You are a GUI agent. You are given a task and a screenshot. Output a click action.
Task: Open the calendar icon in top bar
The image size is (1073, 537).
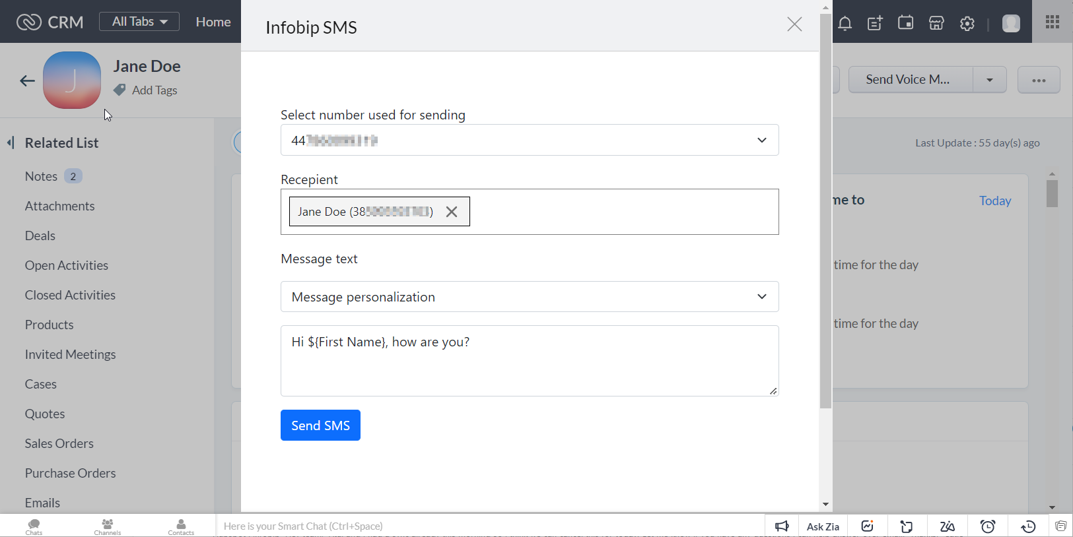[905, 23]
